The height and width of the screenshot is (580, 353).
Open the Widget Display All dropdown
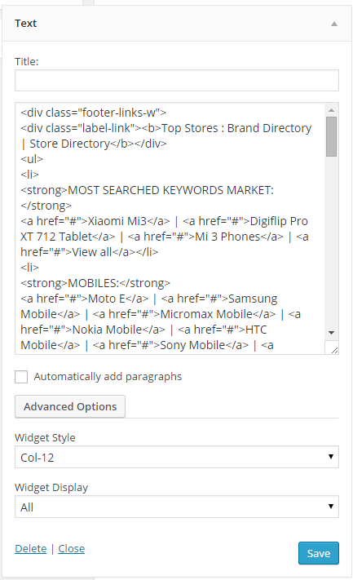(x=177, y=507)
